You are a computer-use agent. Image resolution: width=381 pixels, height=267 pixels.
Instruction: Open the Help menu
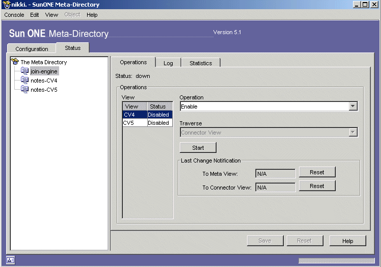(92, 15)
